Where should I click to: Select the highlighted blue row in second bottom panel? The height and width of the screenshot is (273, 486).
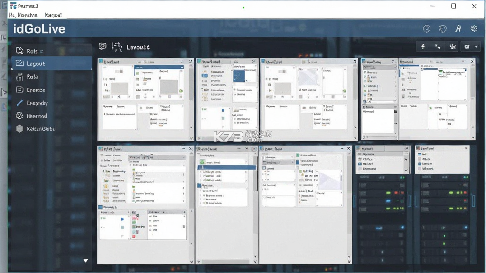[x=227, y=167]
